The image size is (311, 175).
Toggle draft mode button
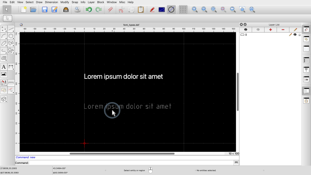(162, 10)
